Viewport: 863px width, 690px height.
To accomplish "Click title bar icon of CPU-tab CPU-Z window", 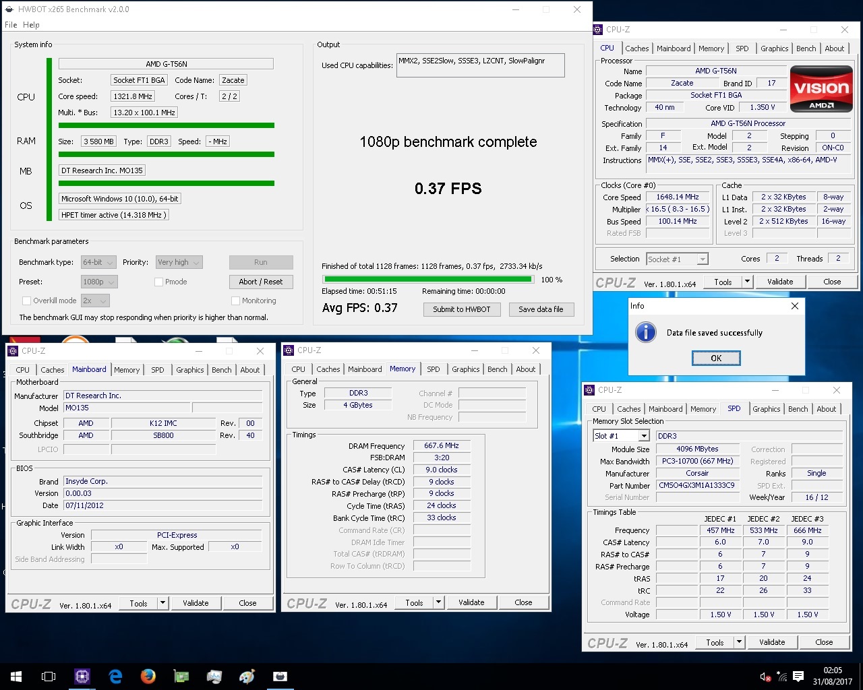I will (597, 30).
